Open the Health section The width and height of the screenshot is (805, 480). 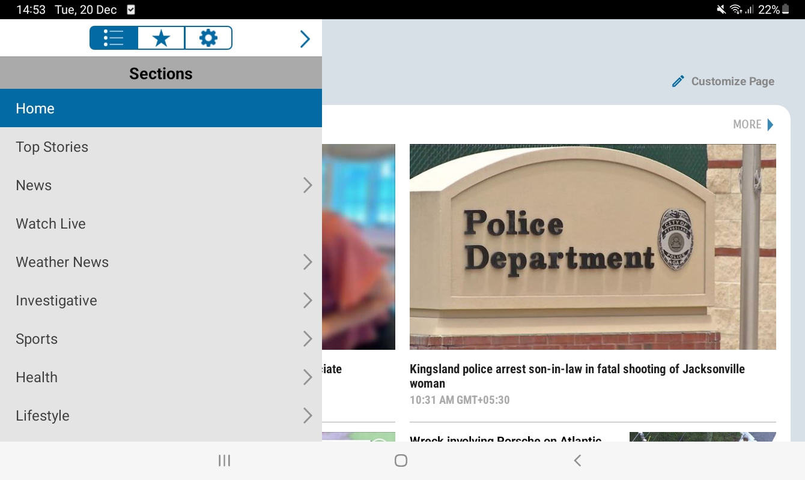161,377
